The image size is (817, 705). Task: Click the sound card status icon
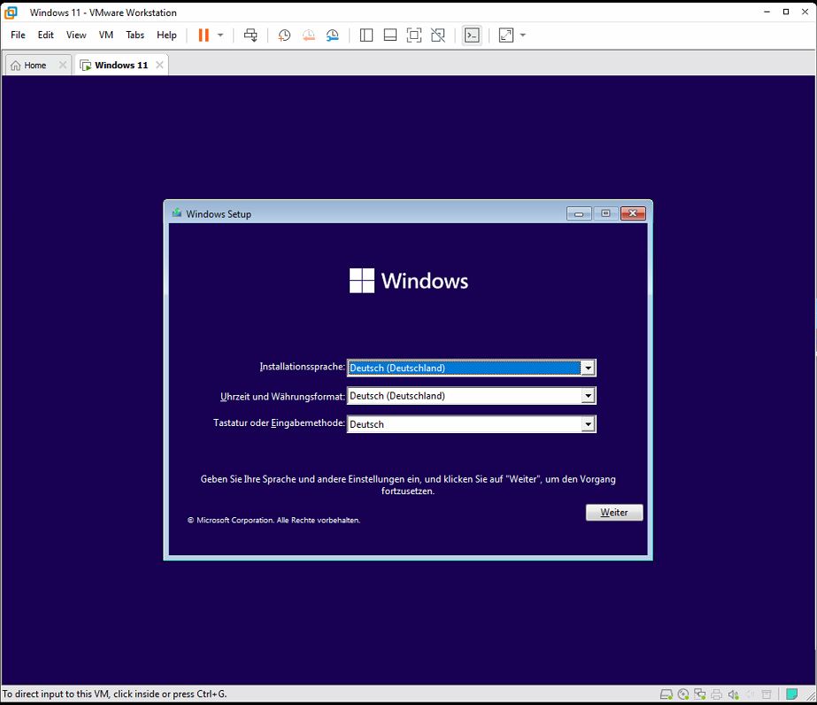pyautogui.click(x=733, y=693)
